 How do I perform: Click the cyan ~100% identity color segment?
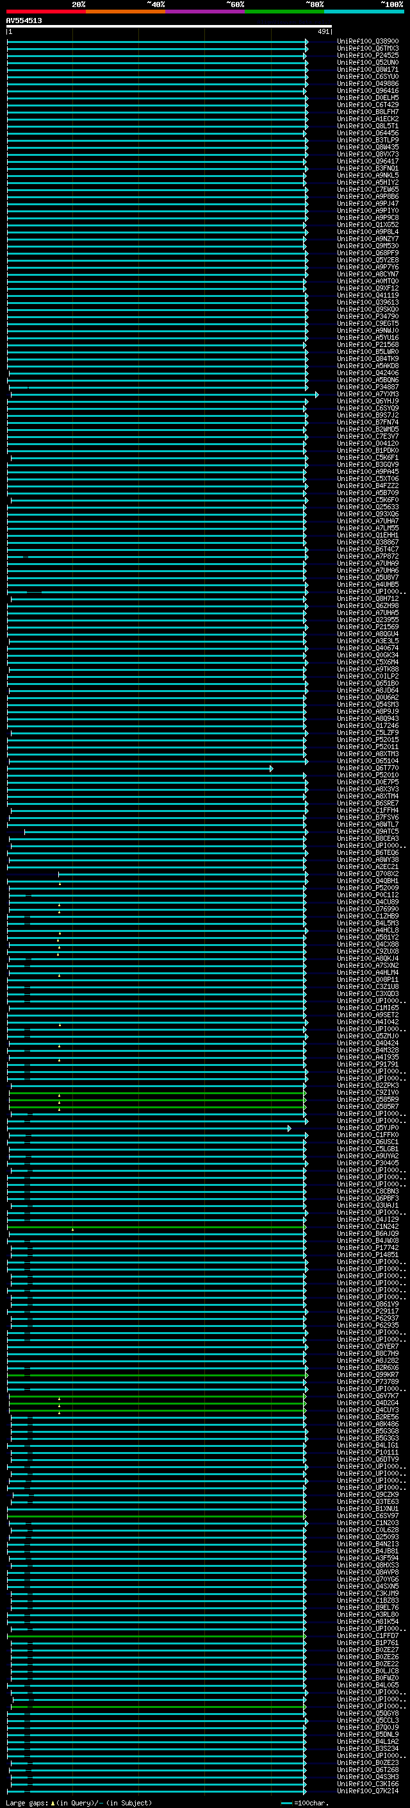pos(364,12)
